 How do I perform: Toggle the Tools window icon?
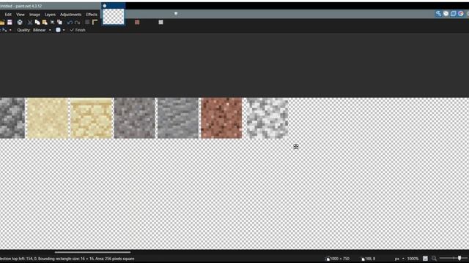(438, 13)
